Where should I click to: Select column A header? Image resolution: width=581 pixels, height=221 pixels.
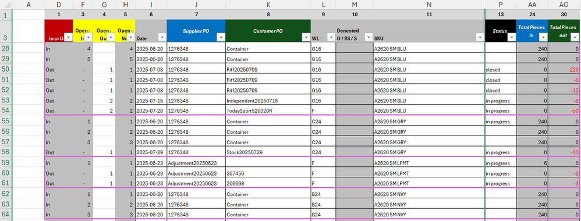tap(29, 5)
